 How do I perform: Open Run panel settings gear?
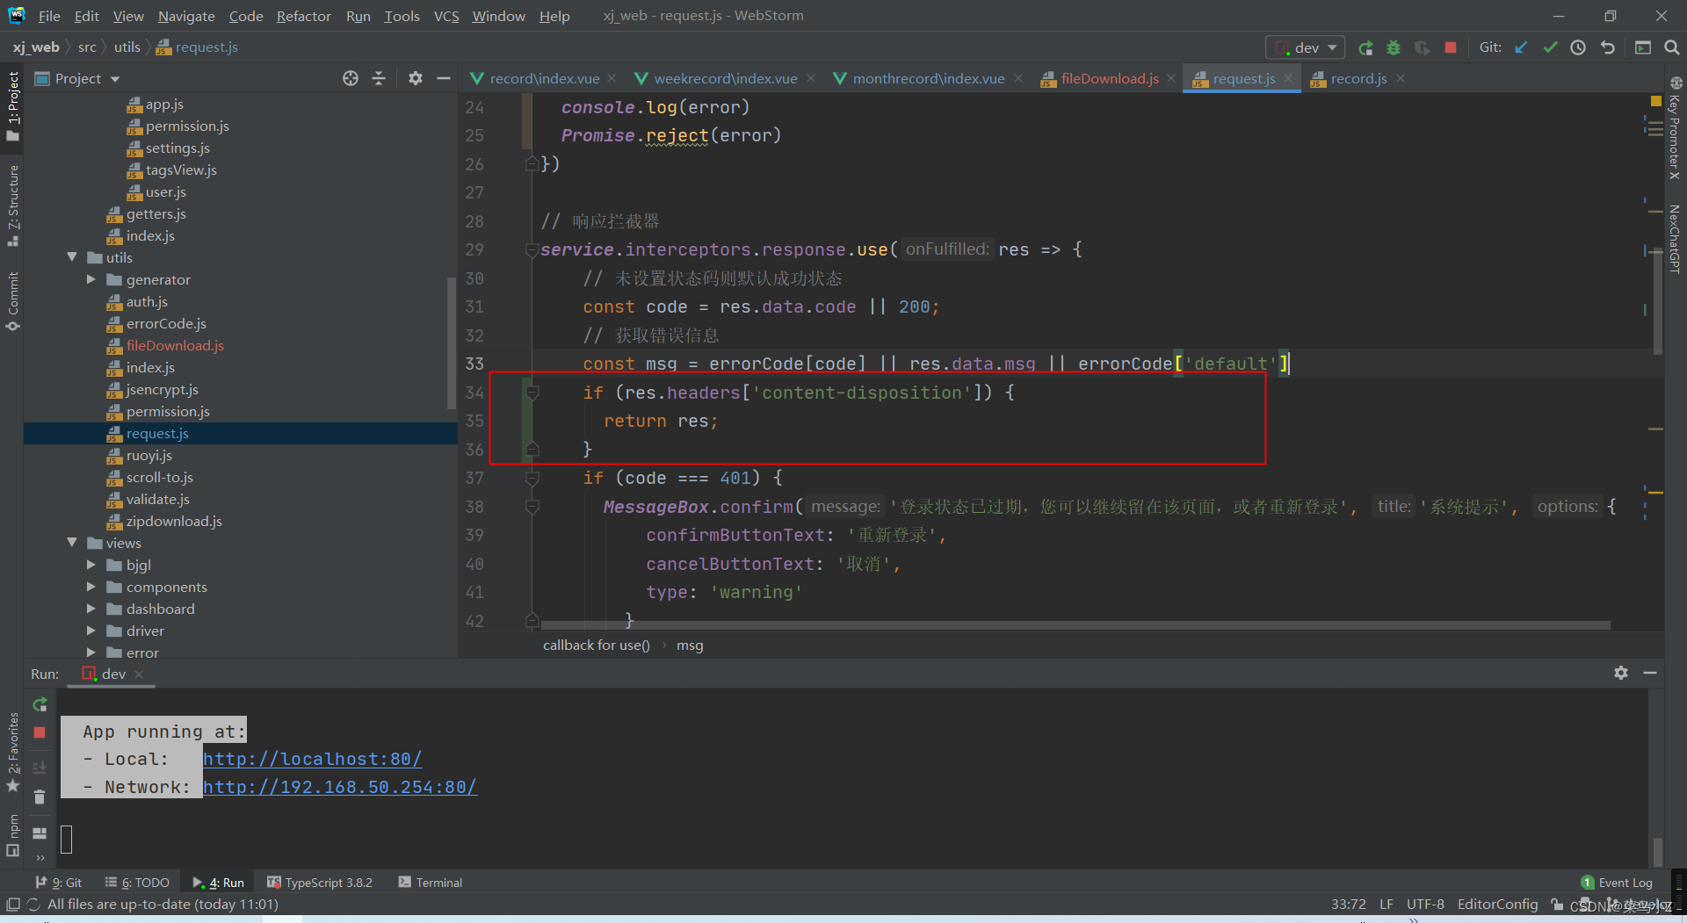(1621, 673)
